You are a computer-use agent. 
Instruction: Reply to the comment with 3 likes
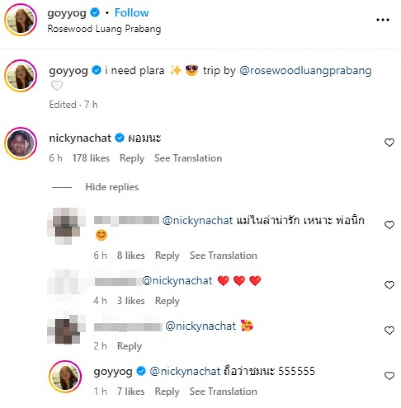pyautogui.click(x=167, y=301)
